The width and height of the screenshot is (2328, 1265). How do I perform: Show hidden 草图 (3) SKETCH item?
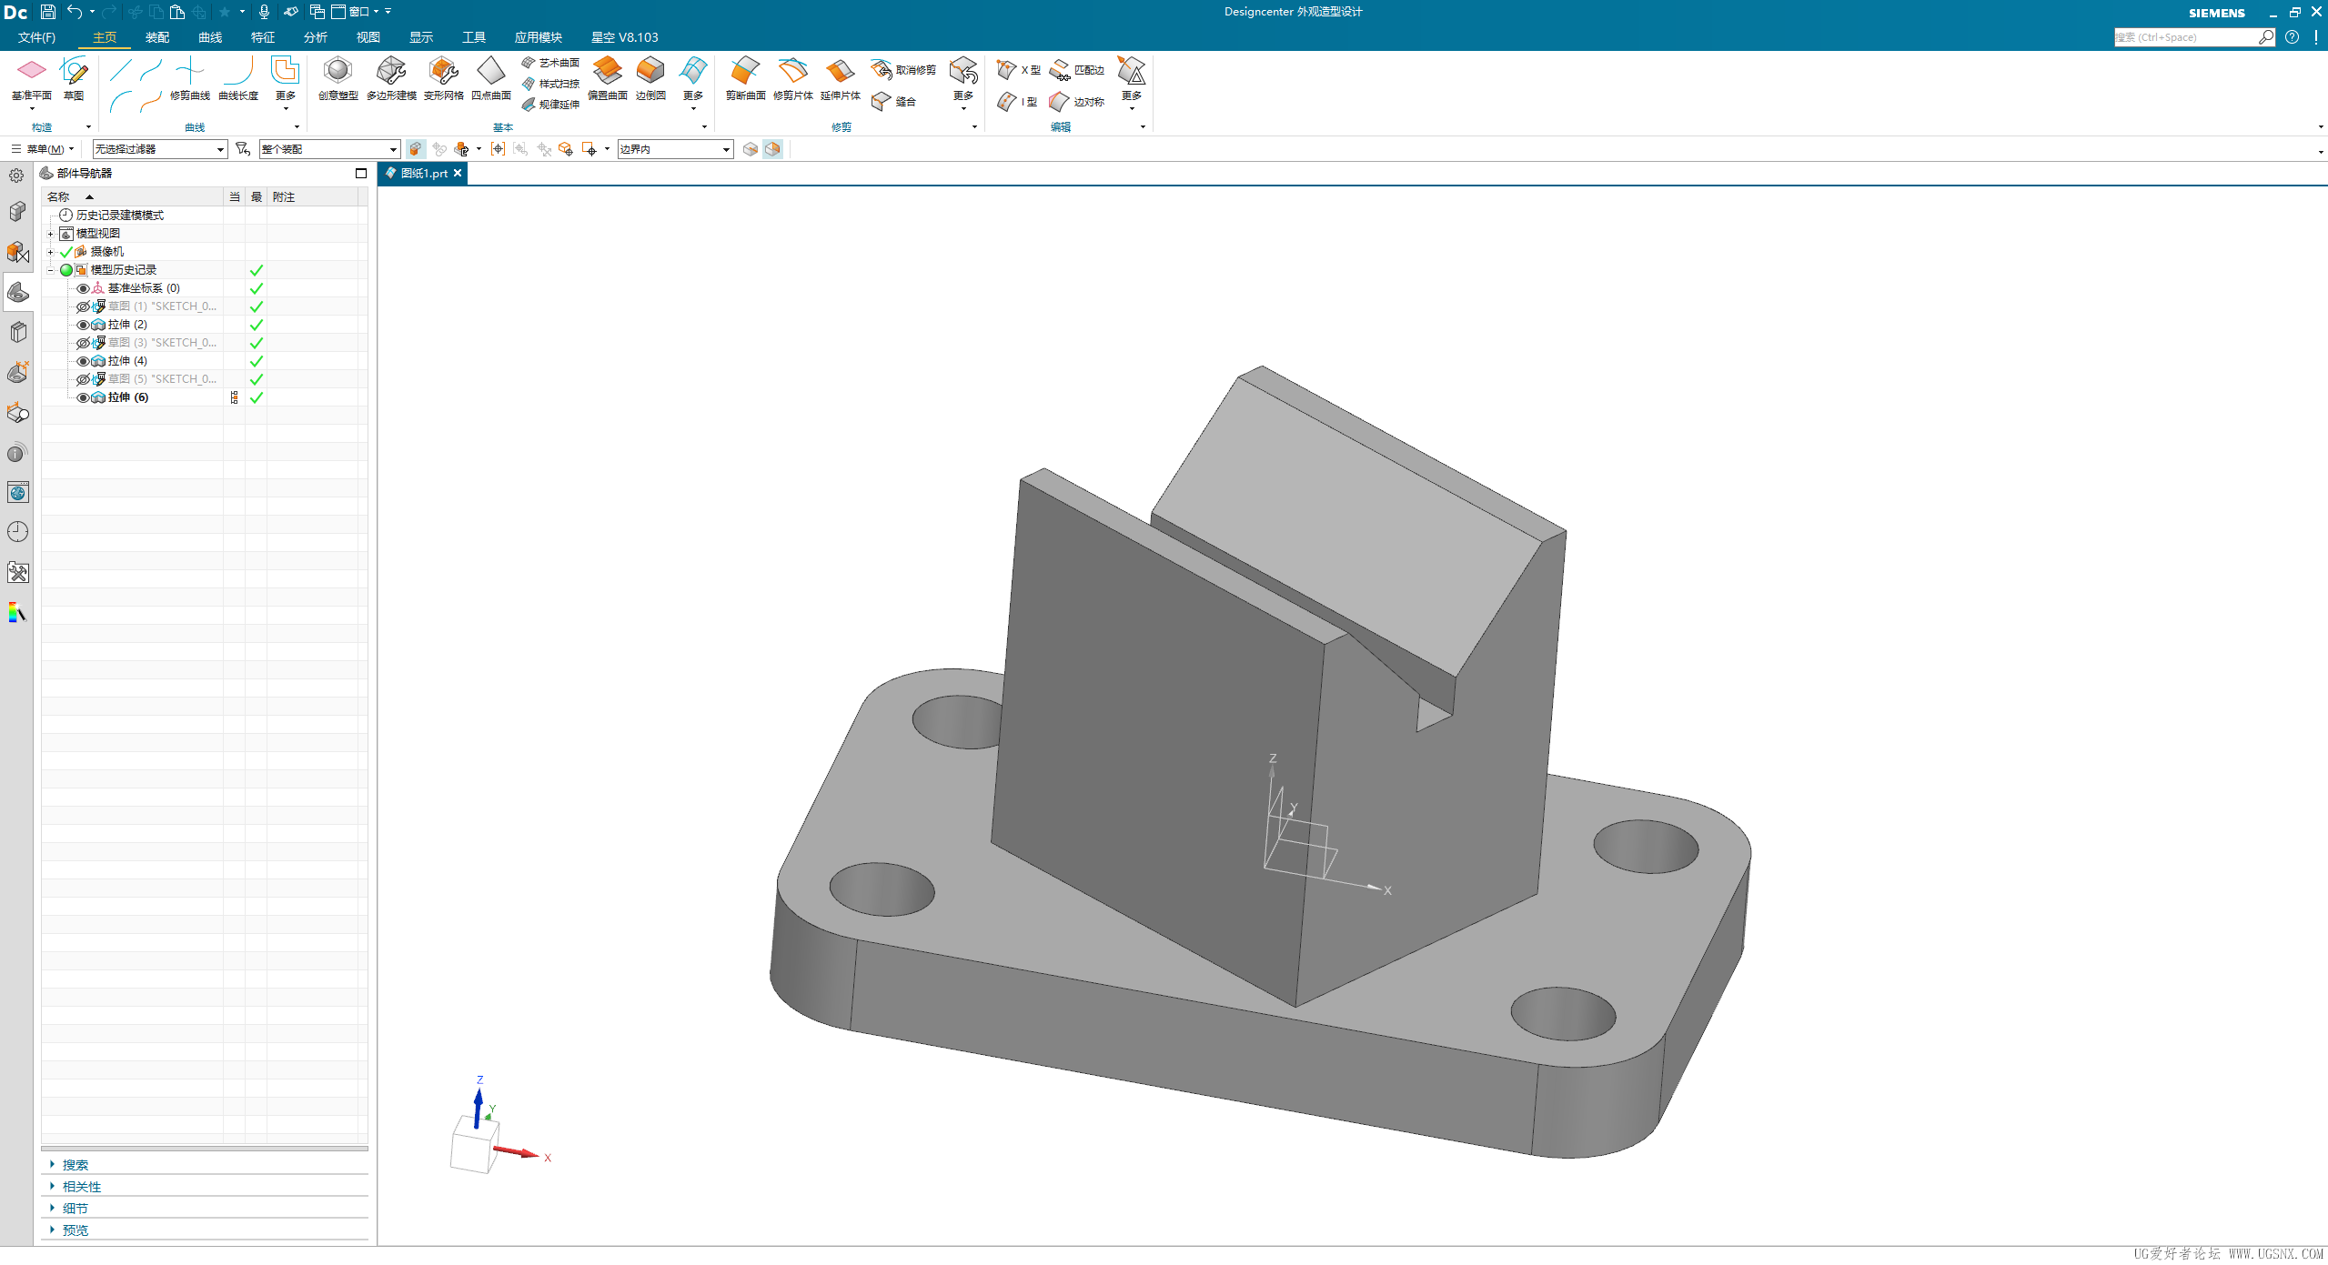pyautogui.click(x=83, y=343)
